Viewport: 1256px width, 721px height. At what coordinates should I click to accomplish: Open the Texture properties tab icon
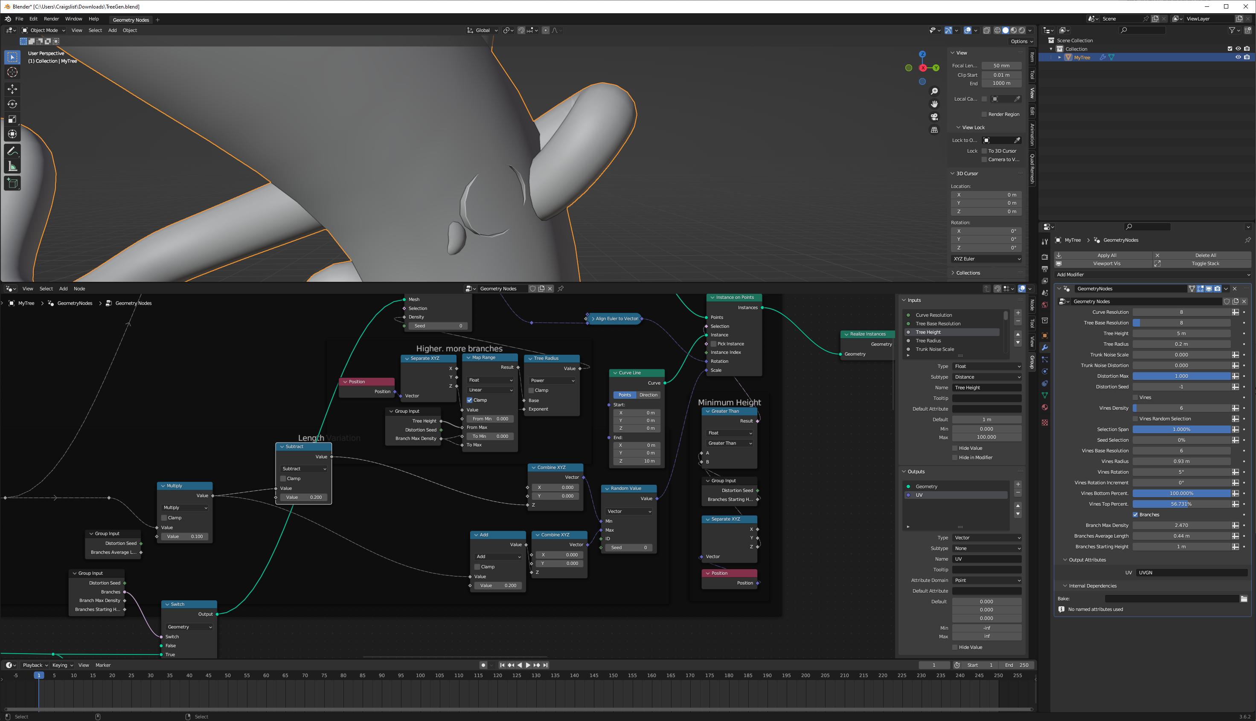pos(1044,423)
